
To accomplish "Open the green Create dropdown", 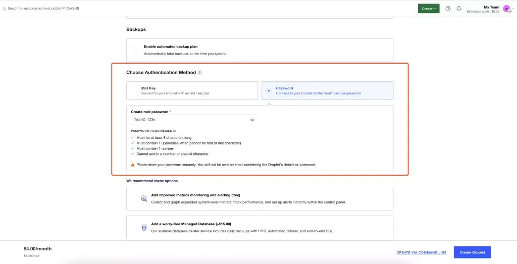I will click(429, 9).
